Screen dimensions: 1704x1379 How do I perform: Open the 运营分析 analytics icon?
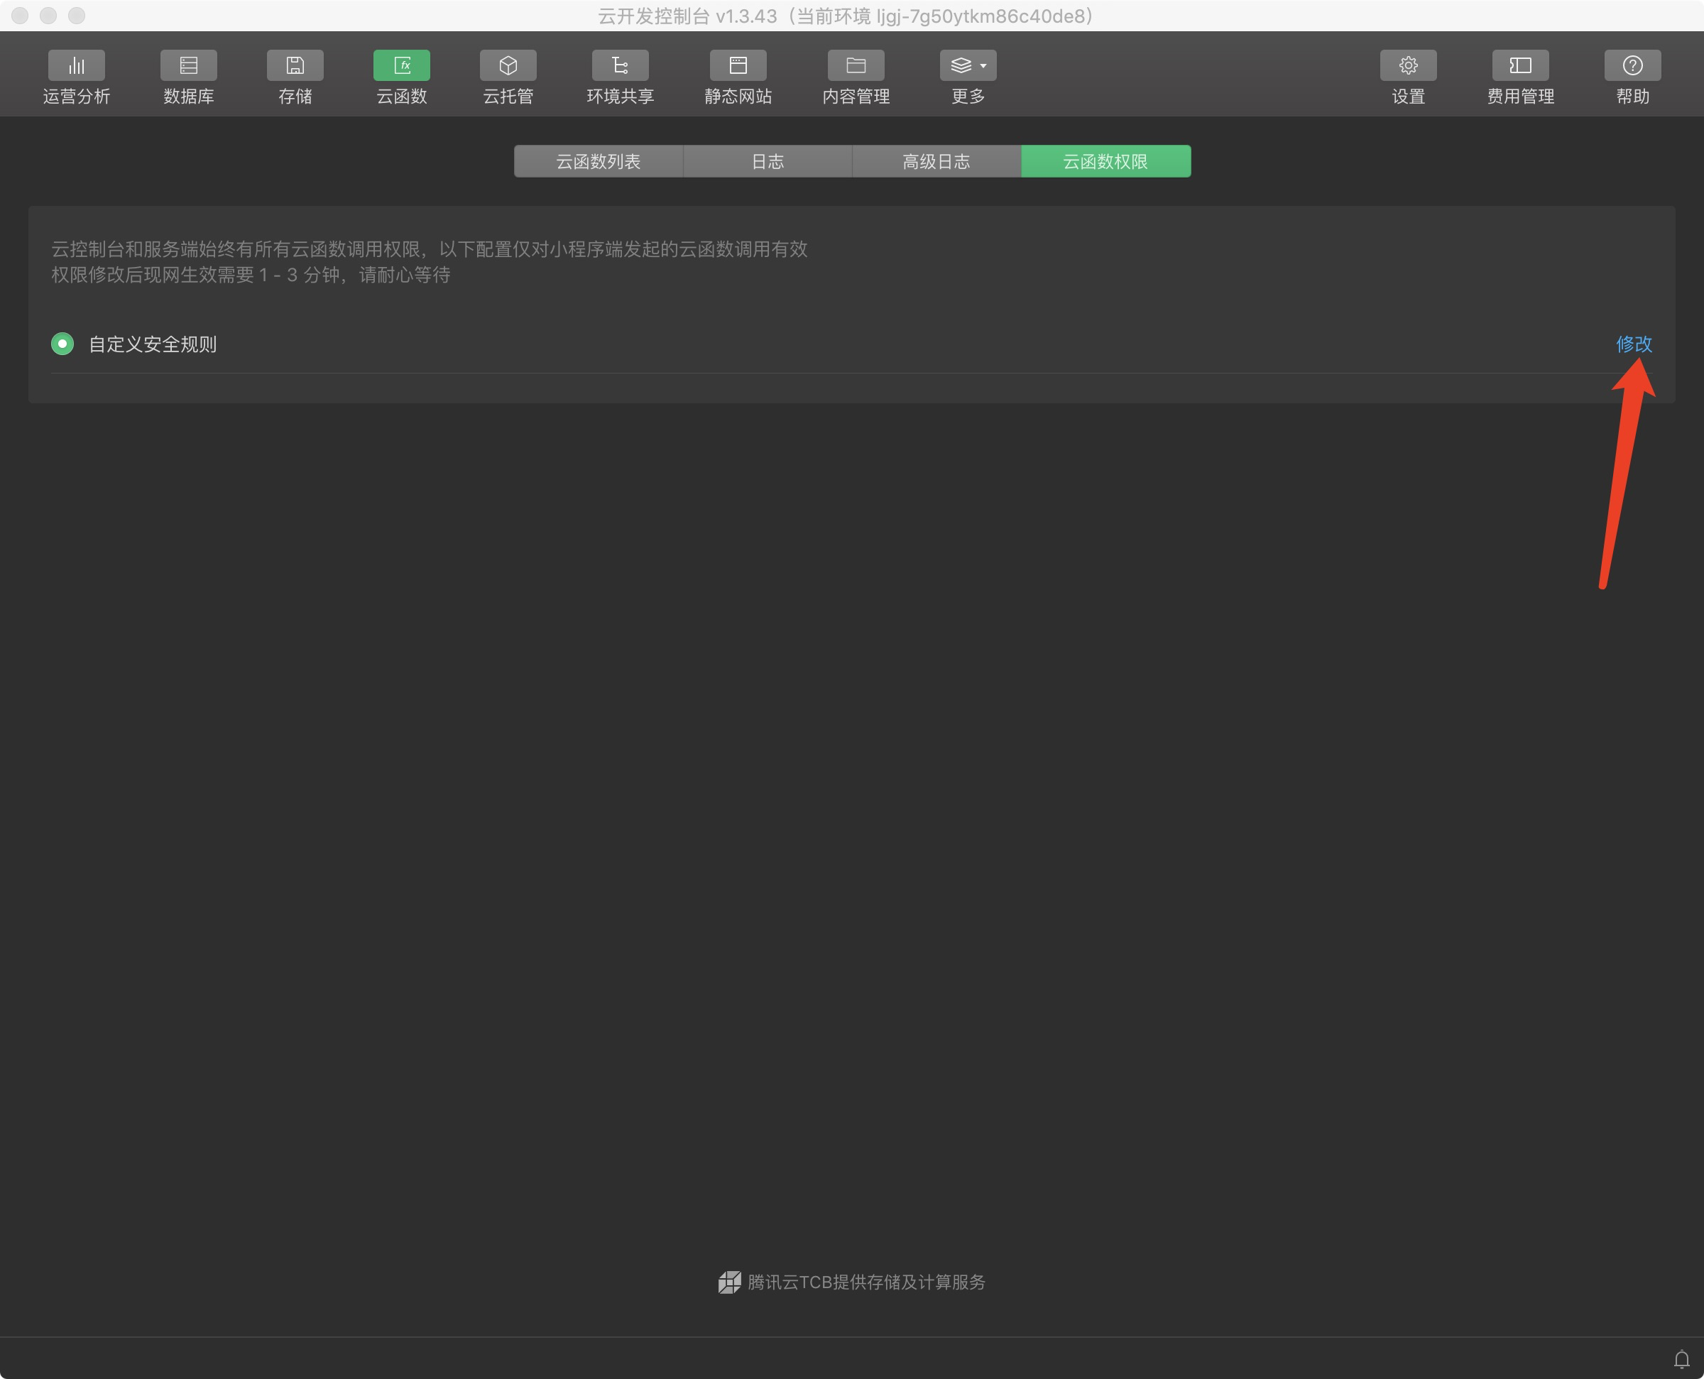pyautogui.click(x=76, y=66)
